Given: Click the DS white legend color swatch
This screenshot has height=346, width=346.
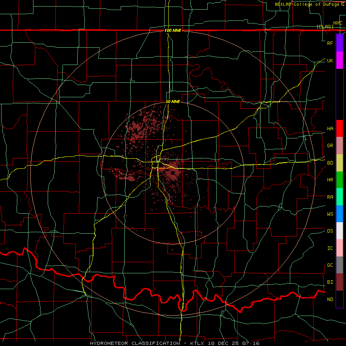Looking at the screenshot, I should [339, 231].
